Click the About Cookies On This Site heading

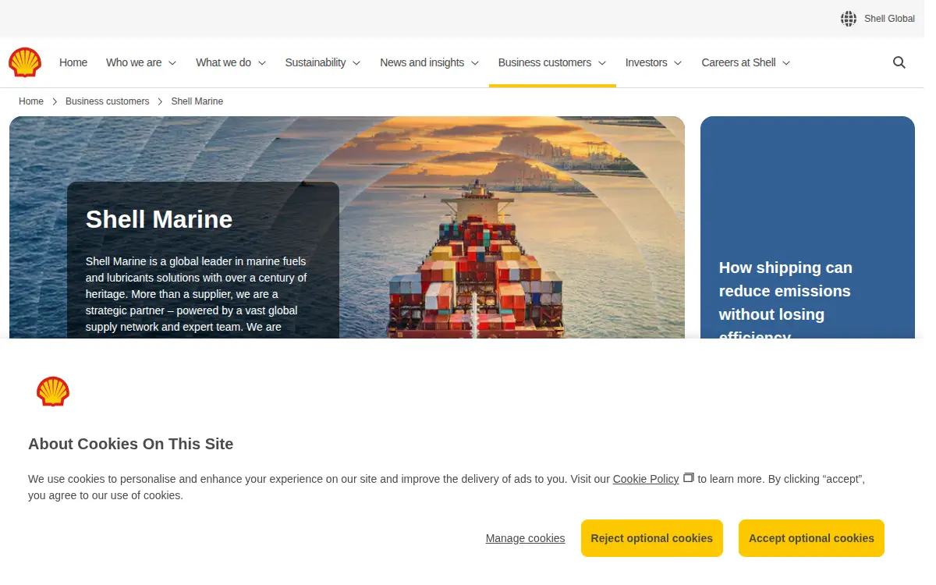tap(131, 444)
